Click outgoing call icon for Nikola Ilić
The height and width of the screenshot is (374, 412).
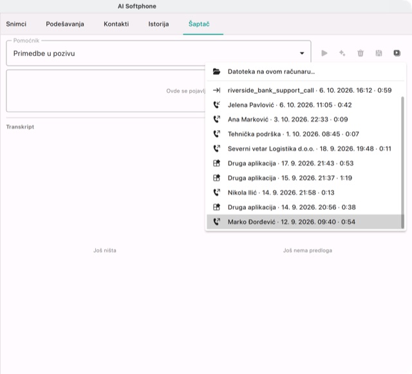pos(216,192)
